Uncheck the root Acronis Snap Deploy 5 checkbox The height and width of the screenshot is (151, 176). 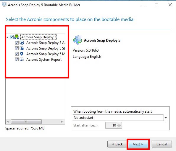tap(12, 37)
